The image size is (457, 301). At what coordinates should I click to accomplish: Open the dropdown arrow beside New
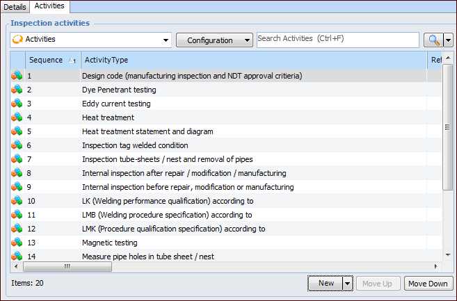347,284
